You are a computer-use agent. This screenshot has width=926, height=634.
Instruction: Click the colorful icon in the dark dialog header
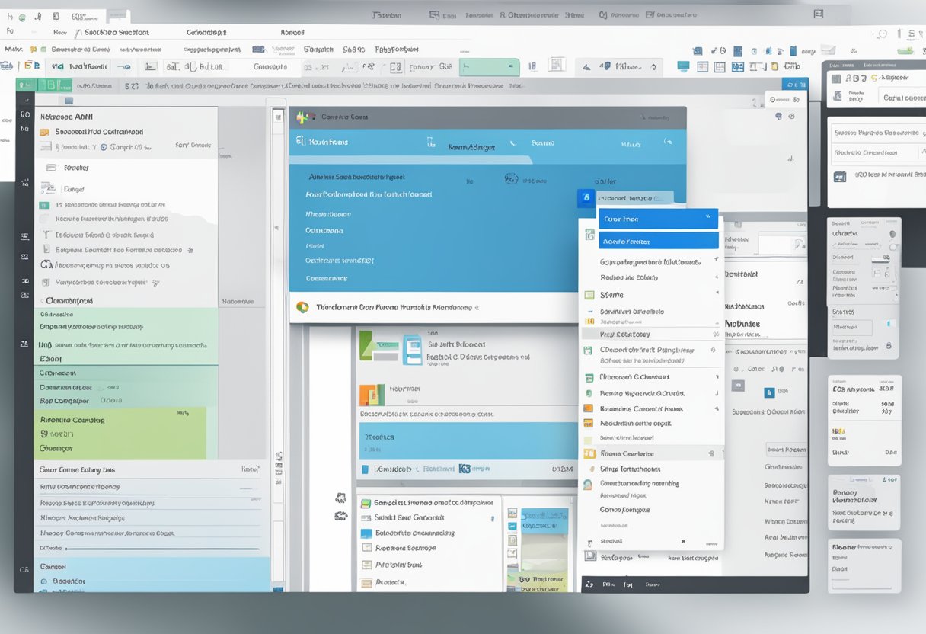pyautogui.click(x=305, y=117)
